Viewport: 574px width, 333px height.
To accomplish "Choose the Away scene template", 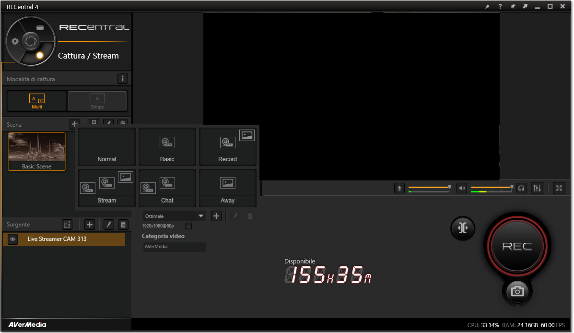I will [228, 188].
